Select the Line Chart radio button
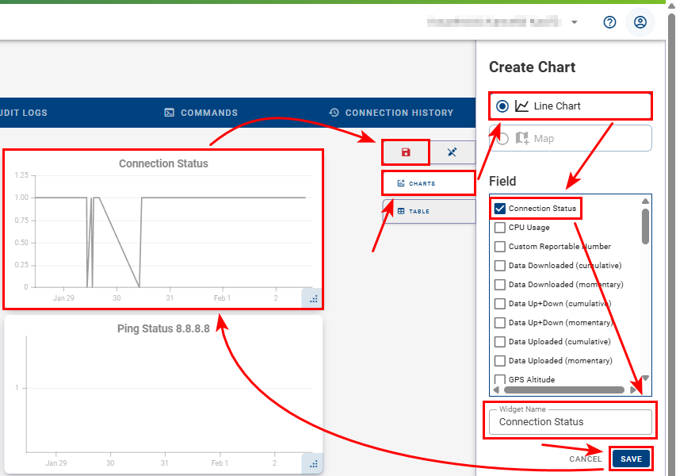 [502, 106]
